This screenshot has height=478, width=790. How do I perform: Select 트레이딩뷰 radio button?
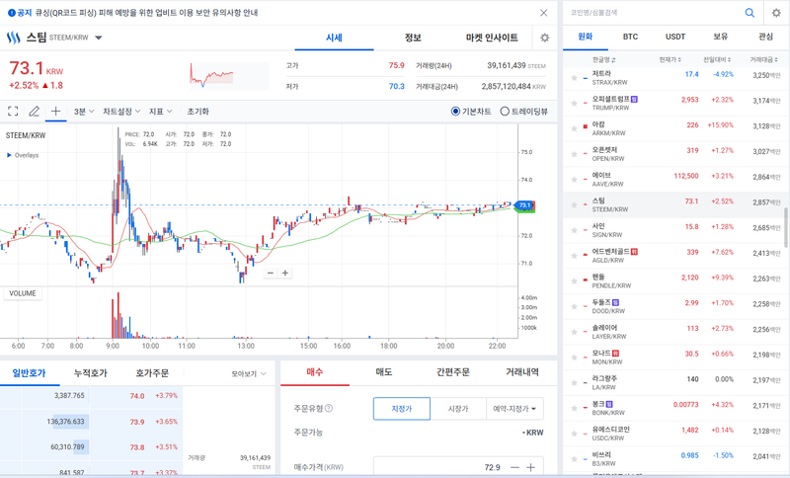tap(505, 112)
